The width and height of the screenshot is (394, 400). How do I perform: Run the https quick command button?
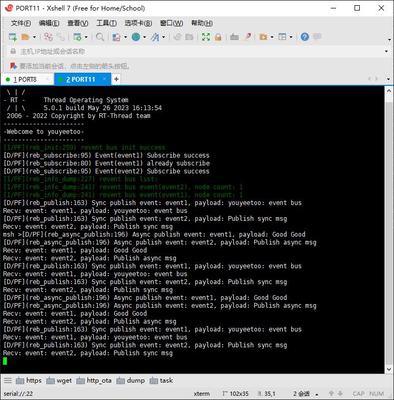[28, 381]
